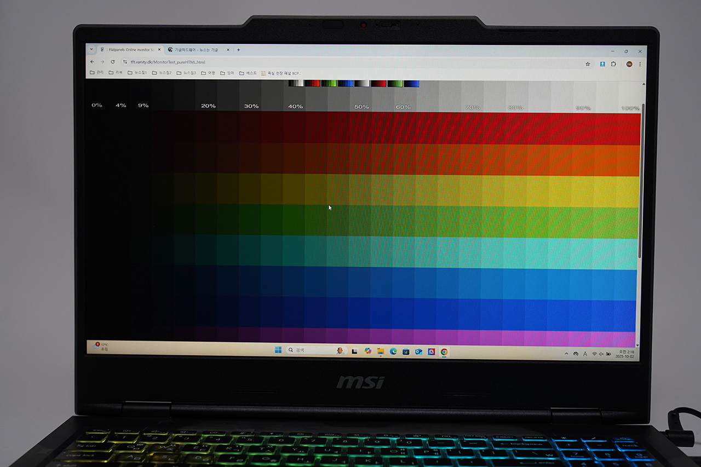Open the Chrome profile avatar
This screenshot has height=467, width=701.
click(x=629, y=64)
